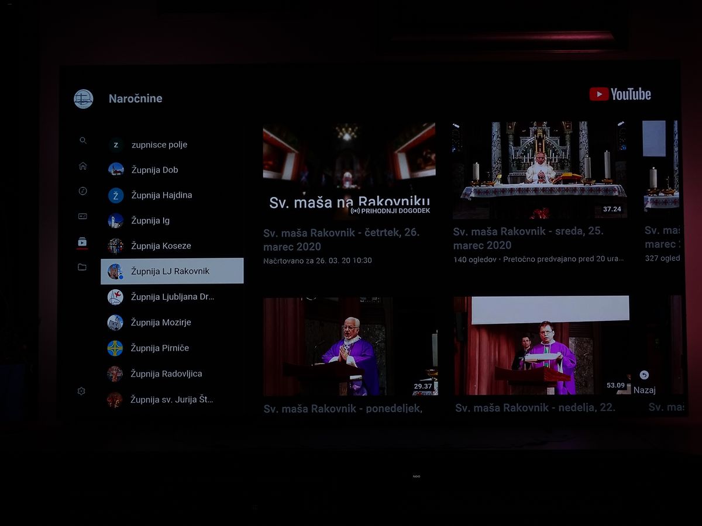The width and height of the screenshot is (702, 526).
Task: Play Sv. maša sreda 25. marec video
Action: 539,170
